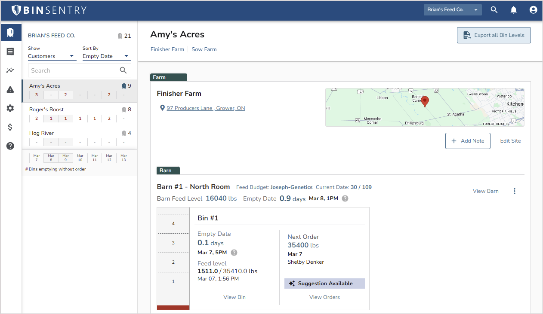Image resolution: width=543 pixels, height=314 pixels.
Task: Click the search magnifier in top bar
Action: point(494,10)
